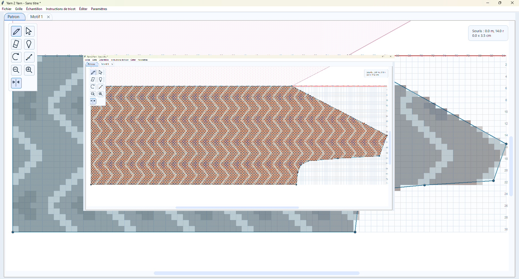Toggle the mirror symmetry tool
The image size is (519, 279).
click(16, 83)
